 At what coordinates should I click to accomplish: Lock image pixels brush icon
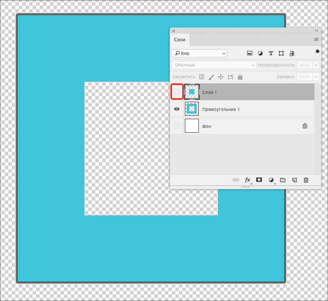(x=211, y=77)
